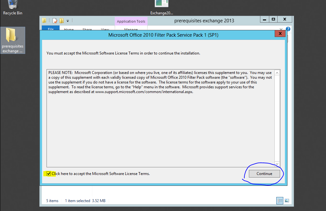Close the Filter Pack installer dialog

(280, 33)
